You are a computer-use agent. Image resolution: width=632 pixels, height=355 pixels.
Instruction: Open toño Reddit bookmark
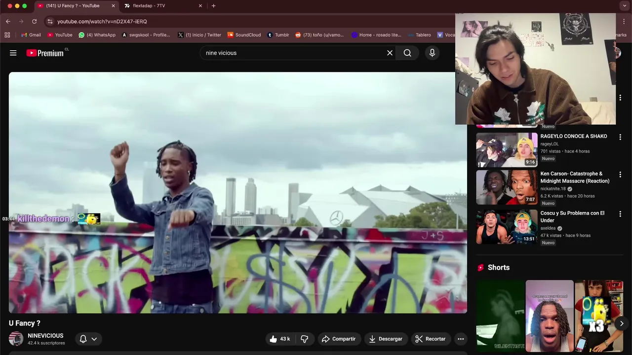coord(319,35)
